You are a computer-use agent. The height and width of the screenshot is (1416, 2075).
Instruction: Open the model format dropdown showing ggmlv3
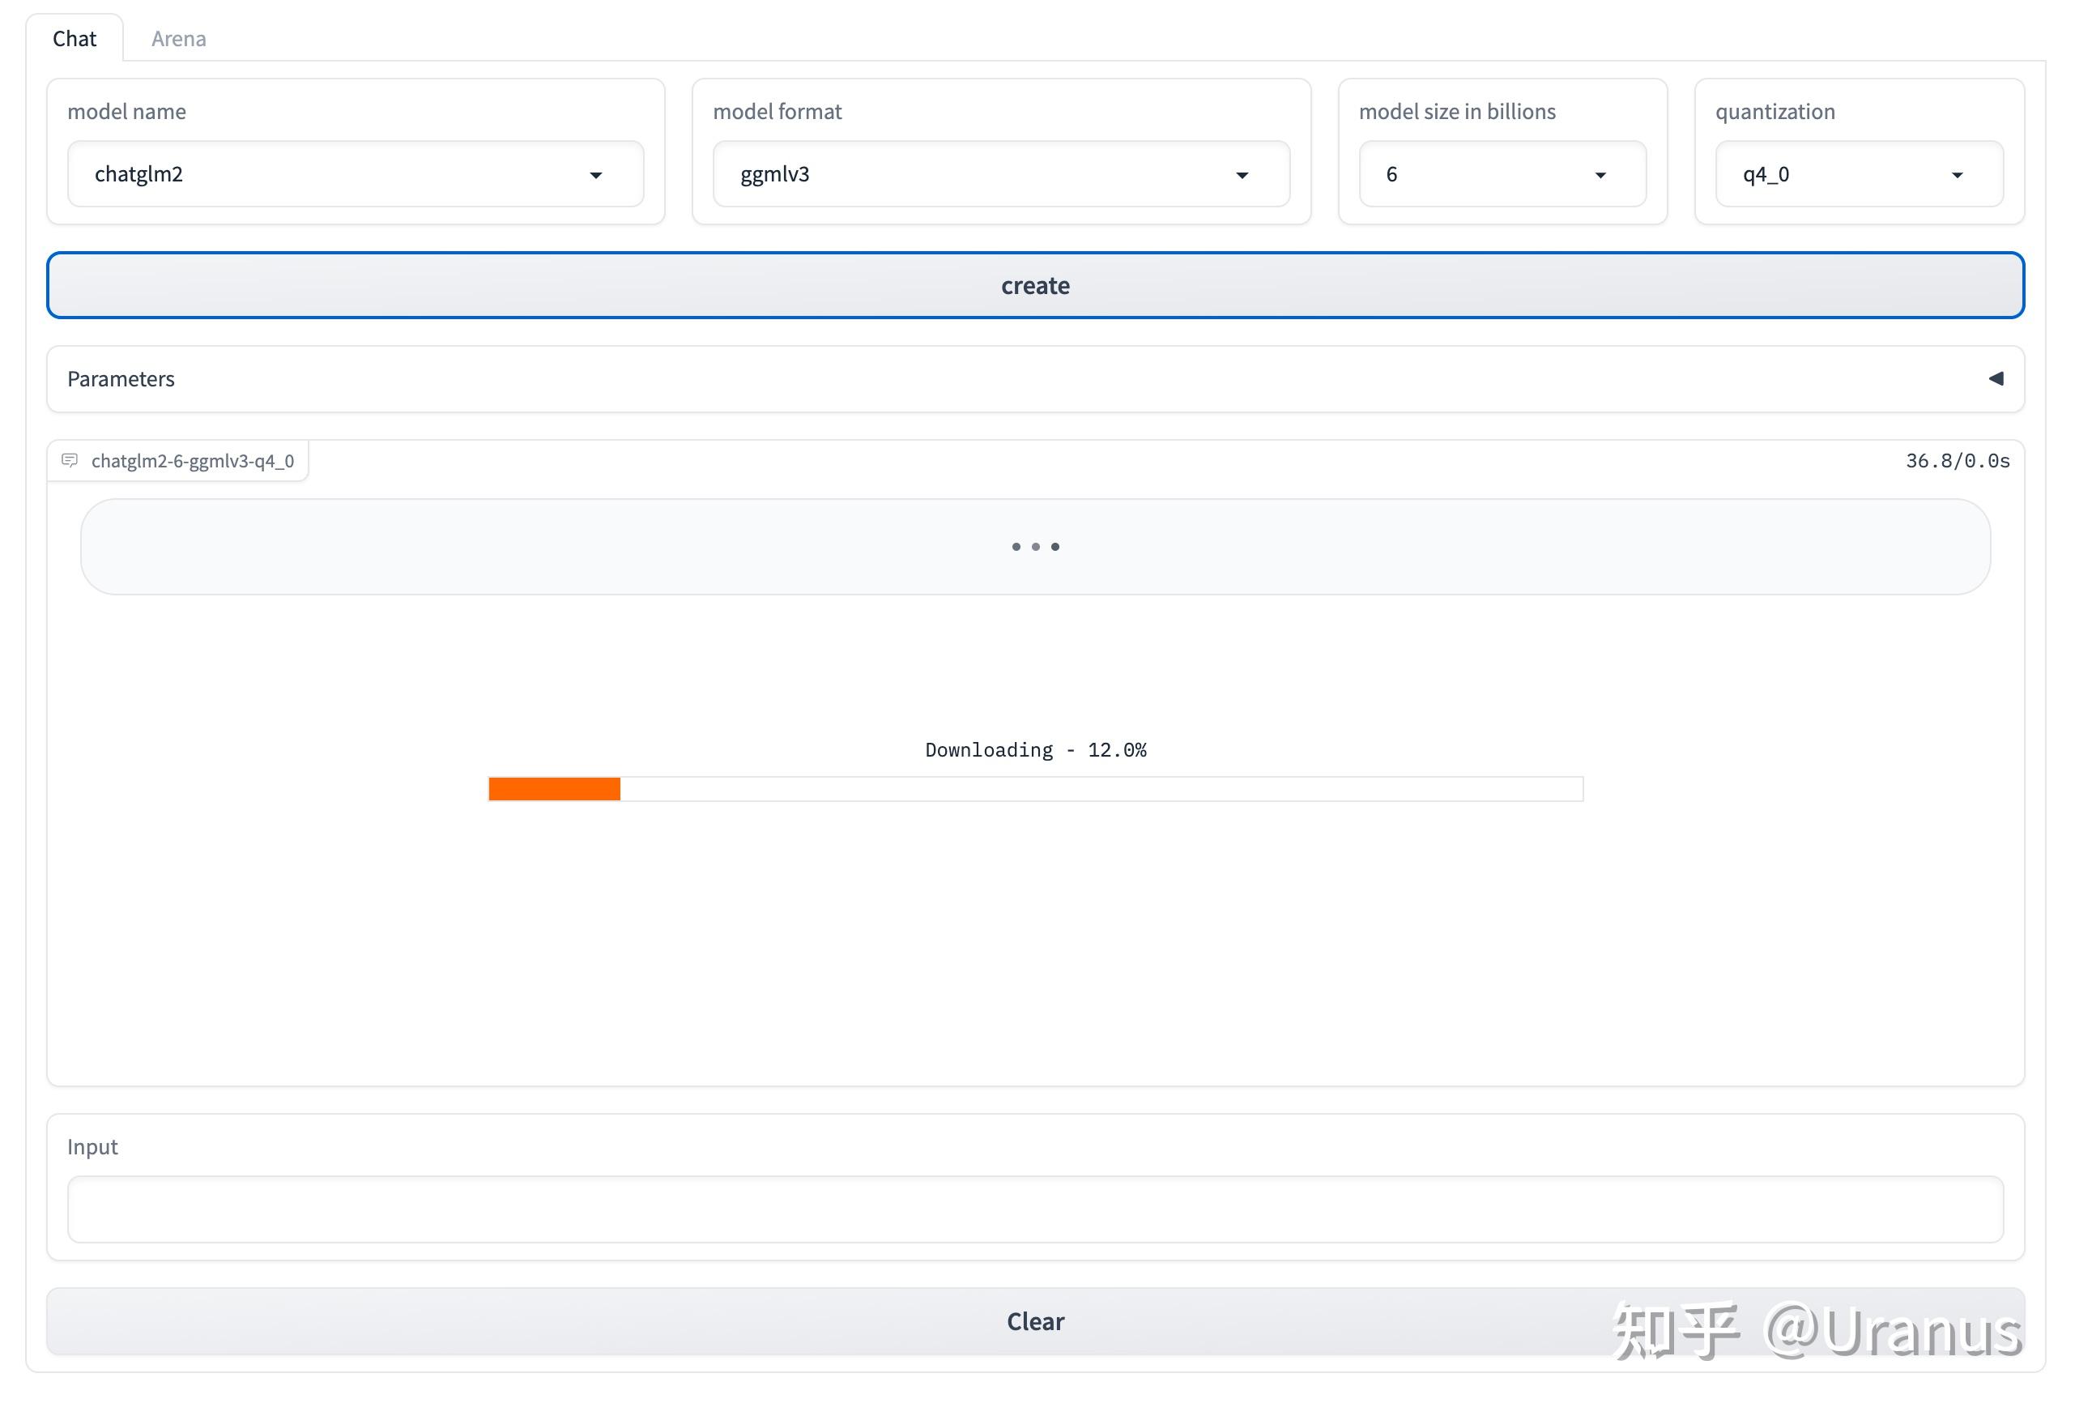(1001, 174)
